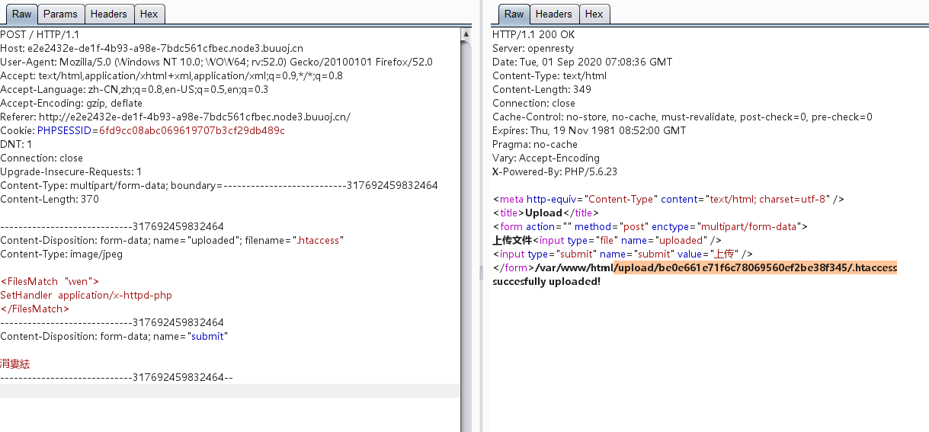Click response 'Connection: close' line
929x432 pixels.
coord(533,103)
